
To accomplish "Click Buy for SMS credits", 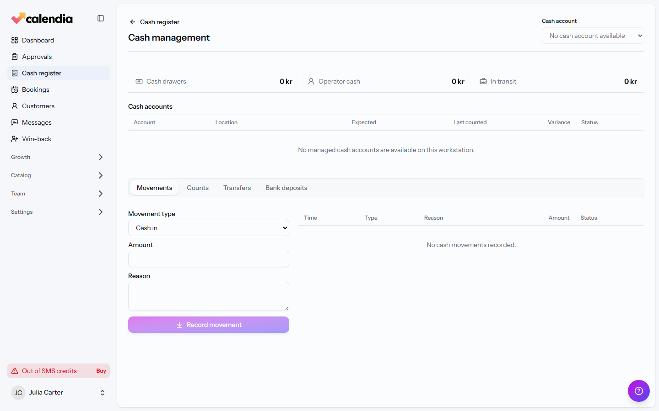I will click(101, 371).
